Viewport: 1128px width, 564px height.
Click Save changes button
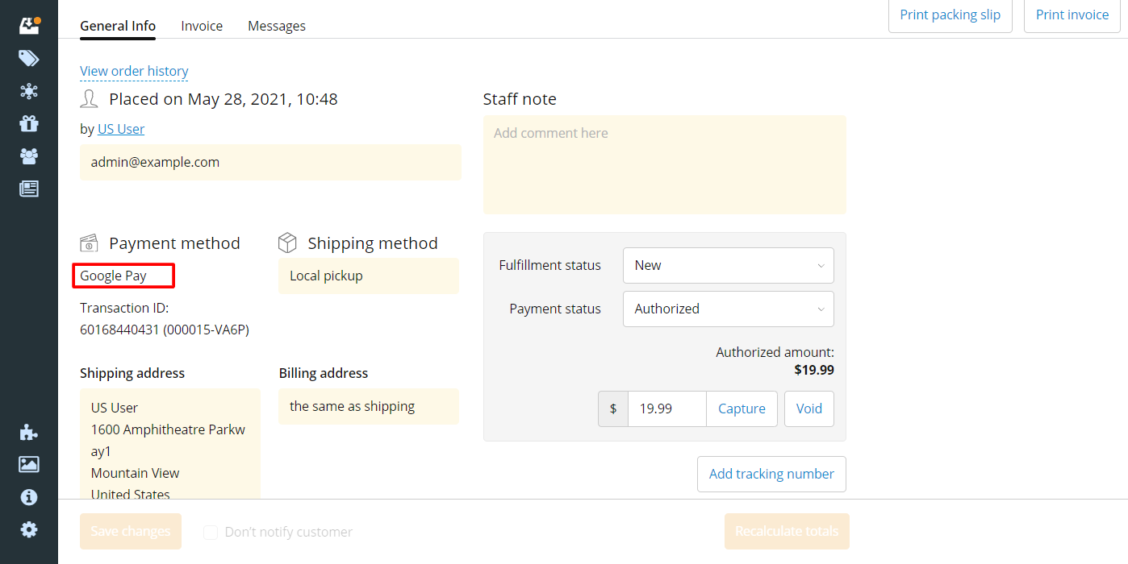pyautogui.click(x=131, y=532)
